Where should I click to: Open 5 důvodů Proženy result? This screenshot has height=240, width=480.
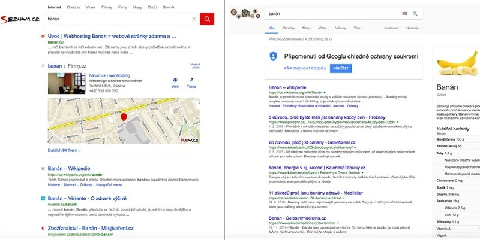point(327,117)
